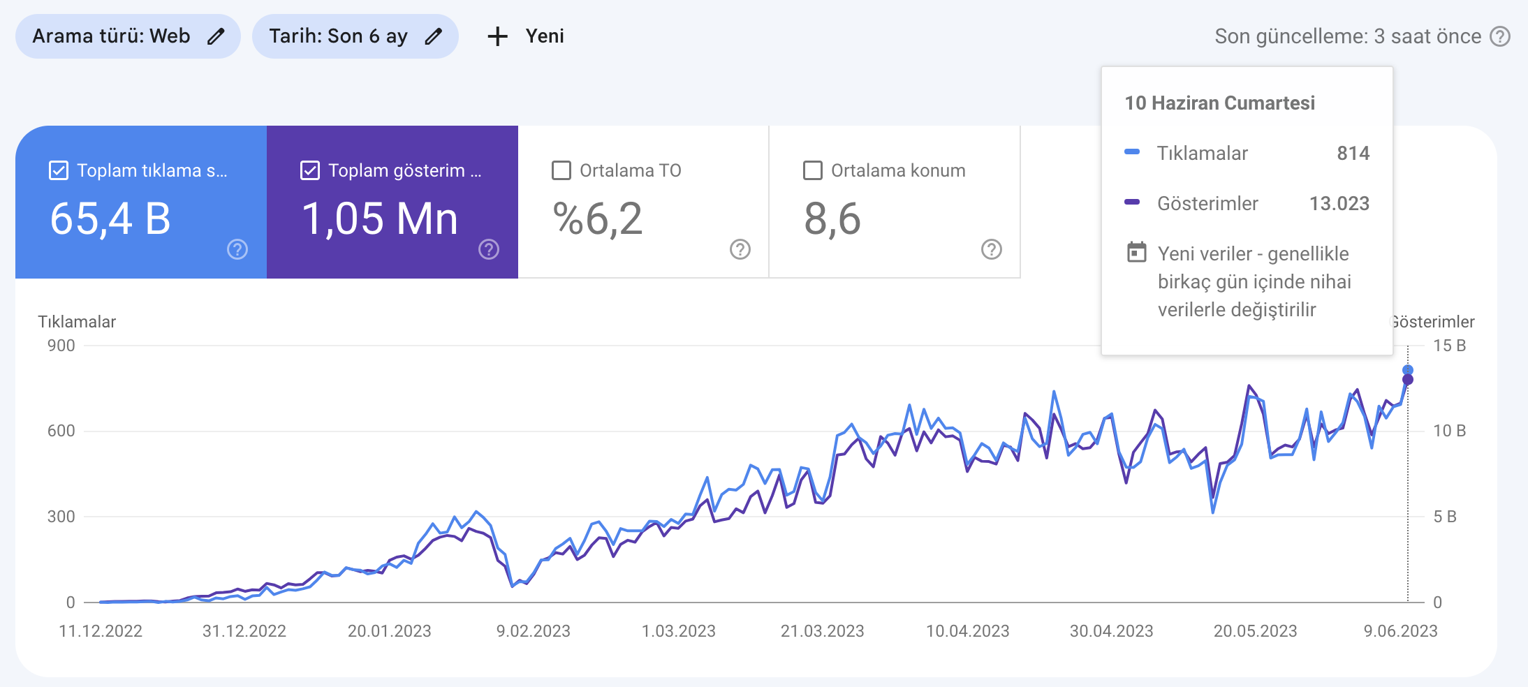1528x687 pixels.
Task: Open help icon in total clicks card
Action: click(x=237, y=249)
